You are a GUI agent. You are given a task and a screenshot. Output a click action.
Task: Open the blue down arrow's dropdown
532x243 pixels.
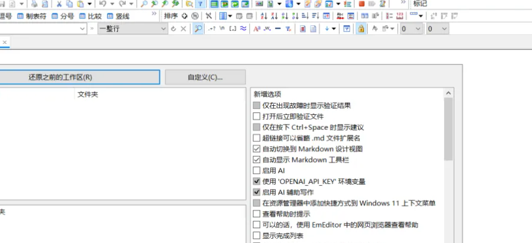[x=334, y=29]
